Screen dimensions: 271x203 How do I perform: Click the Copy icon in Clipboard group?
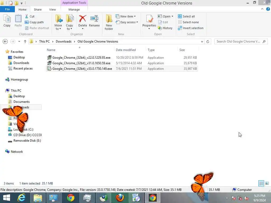tap(7, 21)
